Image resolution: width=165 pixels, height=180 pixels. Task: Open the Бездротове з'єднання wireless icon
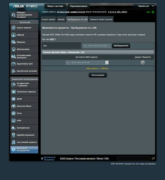pyautogui.click(x=14, y=85)
